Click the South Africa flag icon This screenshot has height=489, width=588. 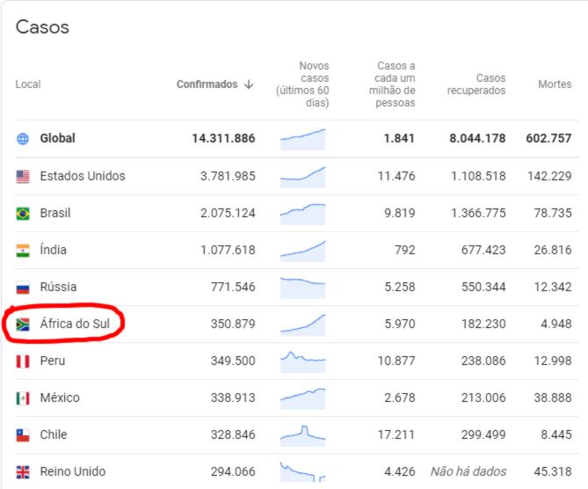click(23, 324)
